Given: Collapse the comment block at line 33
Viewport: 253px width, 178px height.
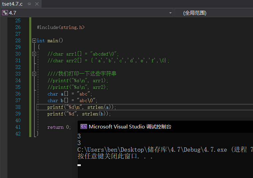Looking at the screenshot, I should point(34,74).
